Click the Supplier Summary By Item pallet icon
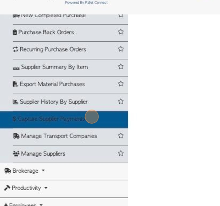This screenshot has height=206, width=220. click(16, 68)
